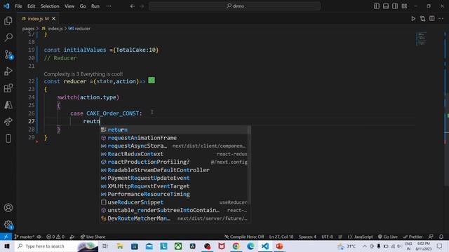Select ReactReduxContext suggestion
The width and height of the screenshot is (449, 252).
(x=175, y=154)
